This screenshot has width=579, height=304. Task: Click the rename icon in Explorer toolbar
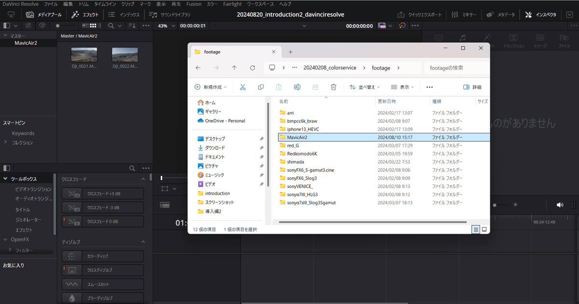297,87
